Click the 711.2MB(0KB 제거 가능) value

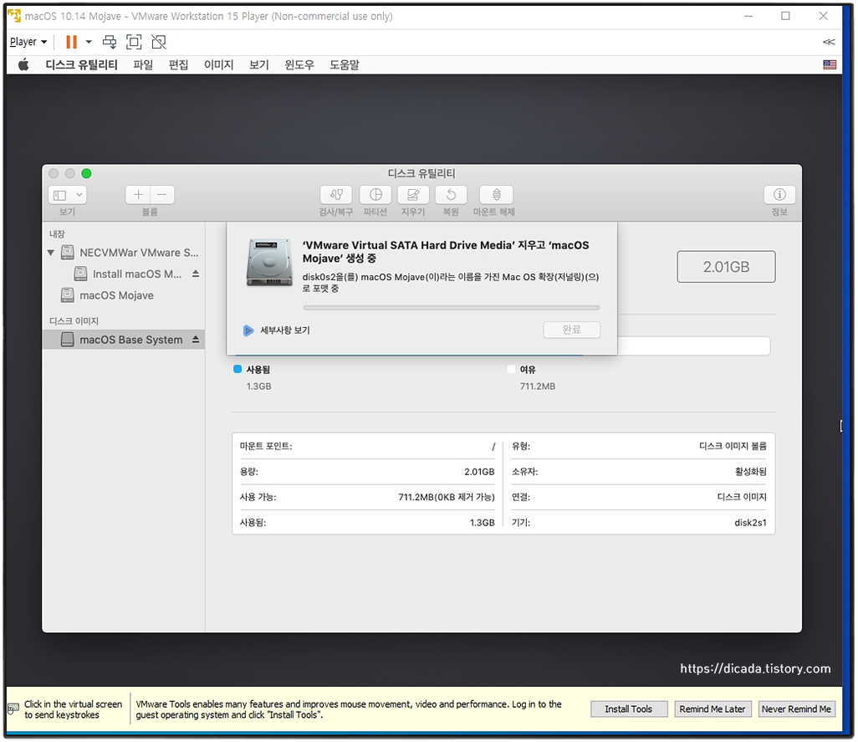point(447,497)
